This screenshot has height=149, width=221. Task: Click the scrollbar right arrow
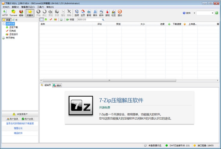[x=218, y=80]
